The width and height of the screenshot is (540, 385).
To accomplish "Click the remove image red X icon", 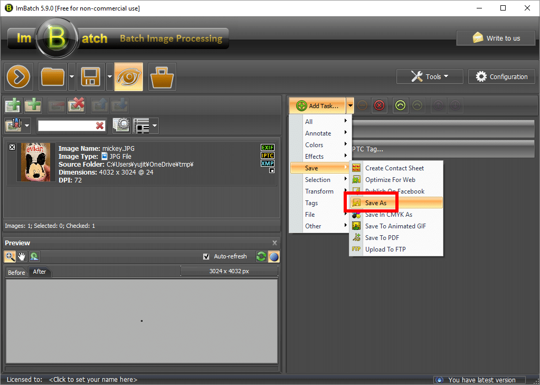I will tap(76, 105).
